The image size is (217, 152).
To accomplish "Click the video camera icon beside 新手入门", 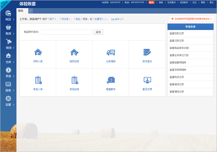I will click(113, 19).
